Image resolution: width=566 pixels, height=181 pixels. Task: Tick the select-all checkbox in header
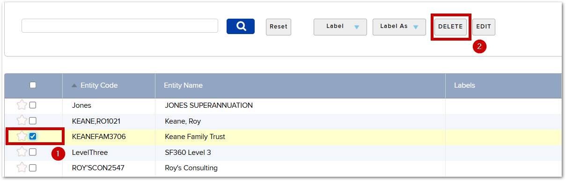(x=33, y=85)
